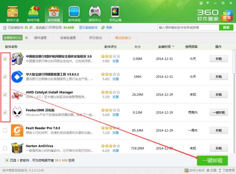
Task: Toggle the select-all checkbox beside 已选
Action: point(7,160)
